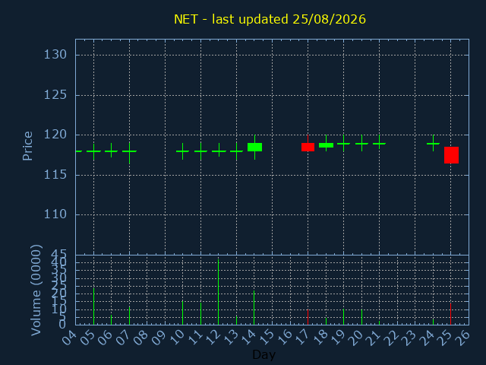Screen dimensions: 486x365
Task: Select the green volume bar on day 10
Action: [182, 313]
